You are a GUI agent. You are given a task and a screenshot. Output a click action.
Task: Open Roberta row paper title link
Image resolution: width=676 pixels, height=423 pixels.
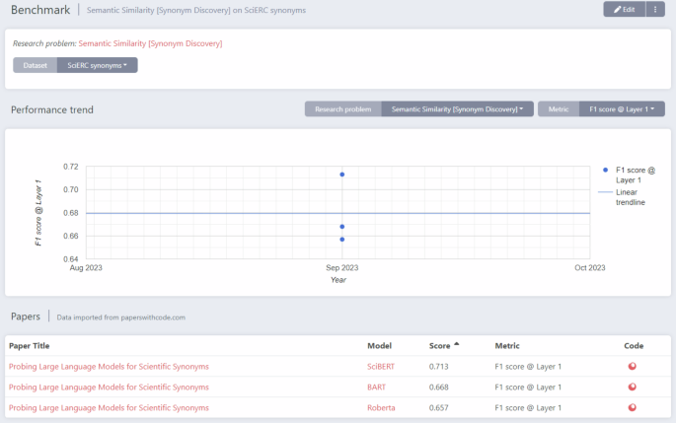(x=109, y=408)
